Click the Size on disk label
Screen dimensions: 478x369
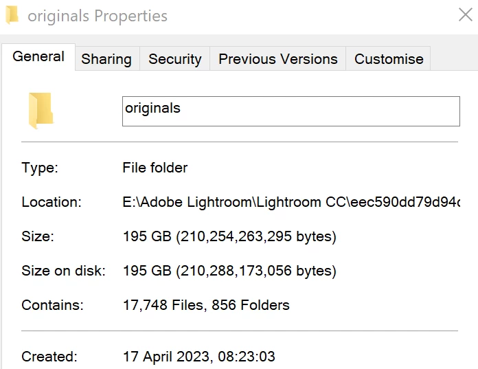tap(63, 271)
